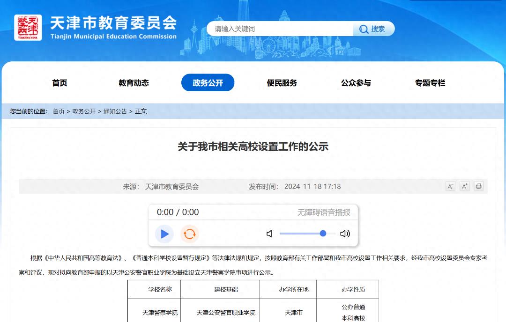Click 通知公告 breadcrumb link
The width and height of the screenshot is (506, 322).
click(x=115, y=111)
